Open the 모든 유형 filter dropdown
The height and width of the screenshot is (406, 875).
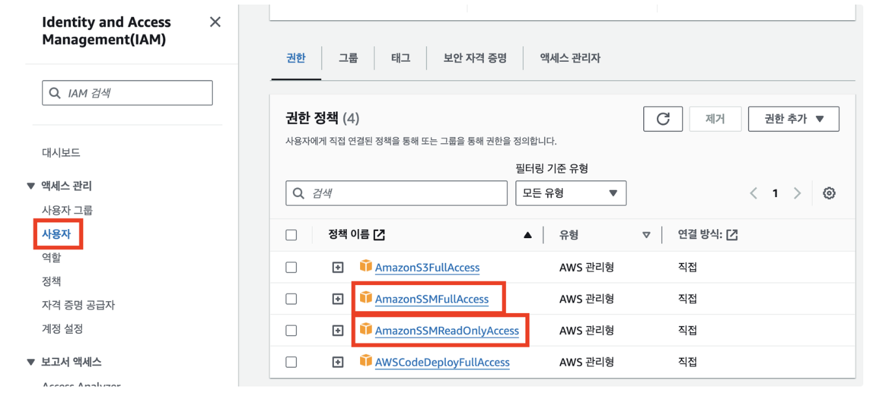[571, 193]
